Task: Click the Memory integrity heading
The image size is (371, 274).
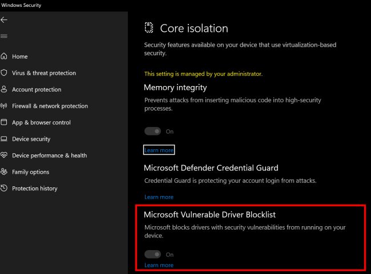Action: (175, 88)
